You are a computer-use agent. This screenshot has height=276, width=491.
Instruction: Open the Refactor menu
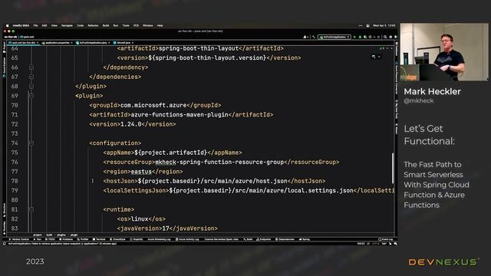click(x=93, y=25)
